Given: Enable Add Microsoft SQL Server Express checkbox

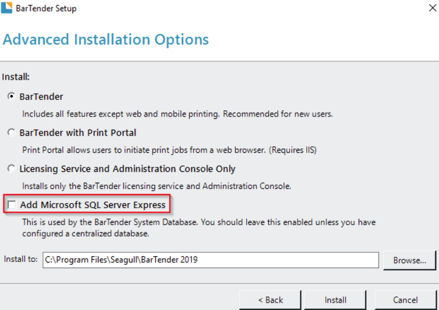Looking at the screenshot, I should [12, 205].
